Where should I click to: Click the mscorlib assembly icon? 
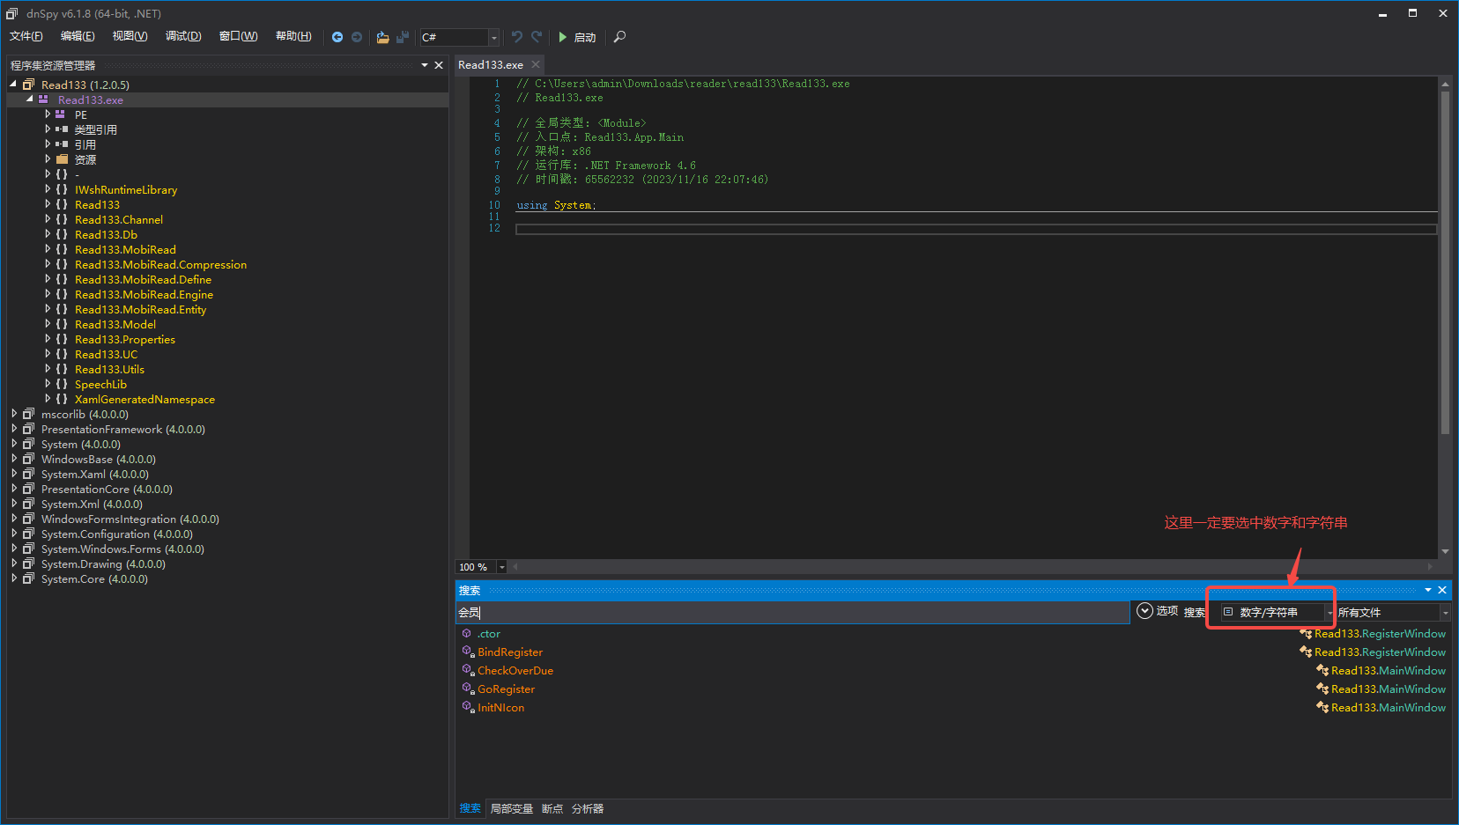29,414
